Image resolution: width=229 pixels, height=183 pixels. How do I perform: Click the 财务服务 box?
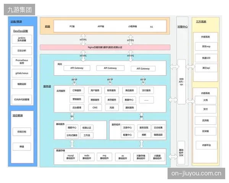click(111, 90)
